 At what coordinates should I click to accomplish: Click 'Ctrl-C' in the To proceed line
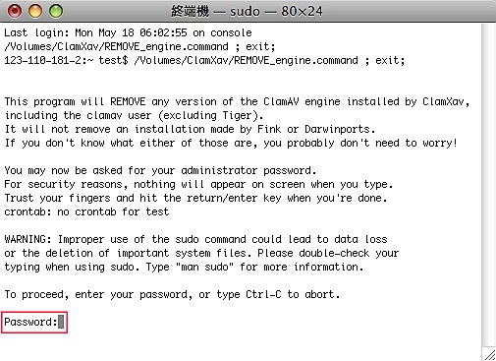click(263, 294)
